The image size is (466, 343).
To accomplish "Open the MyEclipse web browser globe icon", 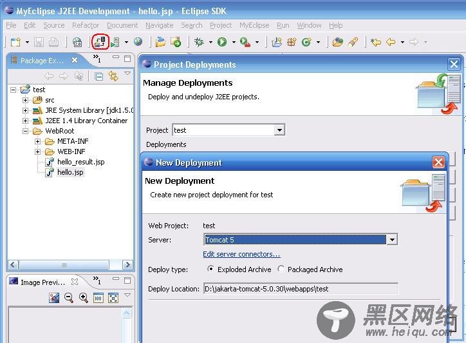I will (x=138, y=42).
